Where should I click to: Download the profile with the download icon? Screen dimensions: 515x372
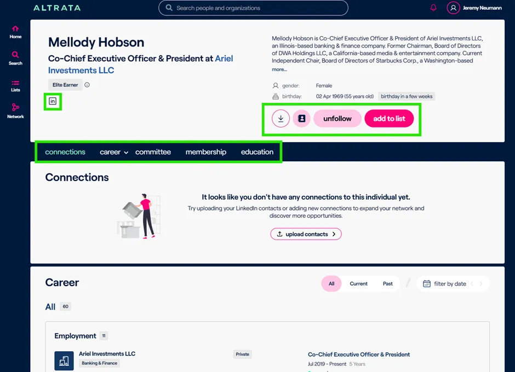click(x=281, y=118)
